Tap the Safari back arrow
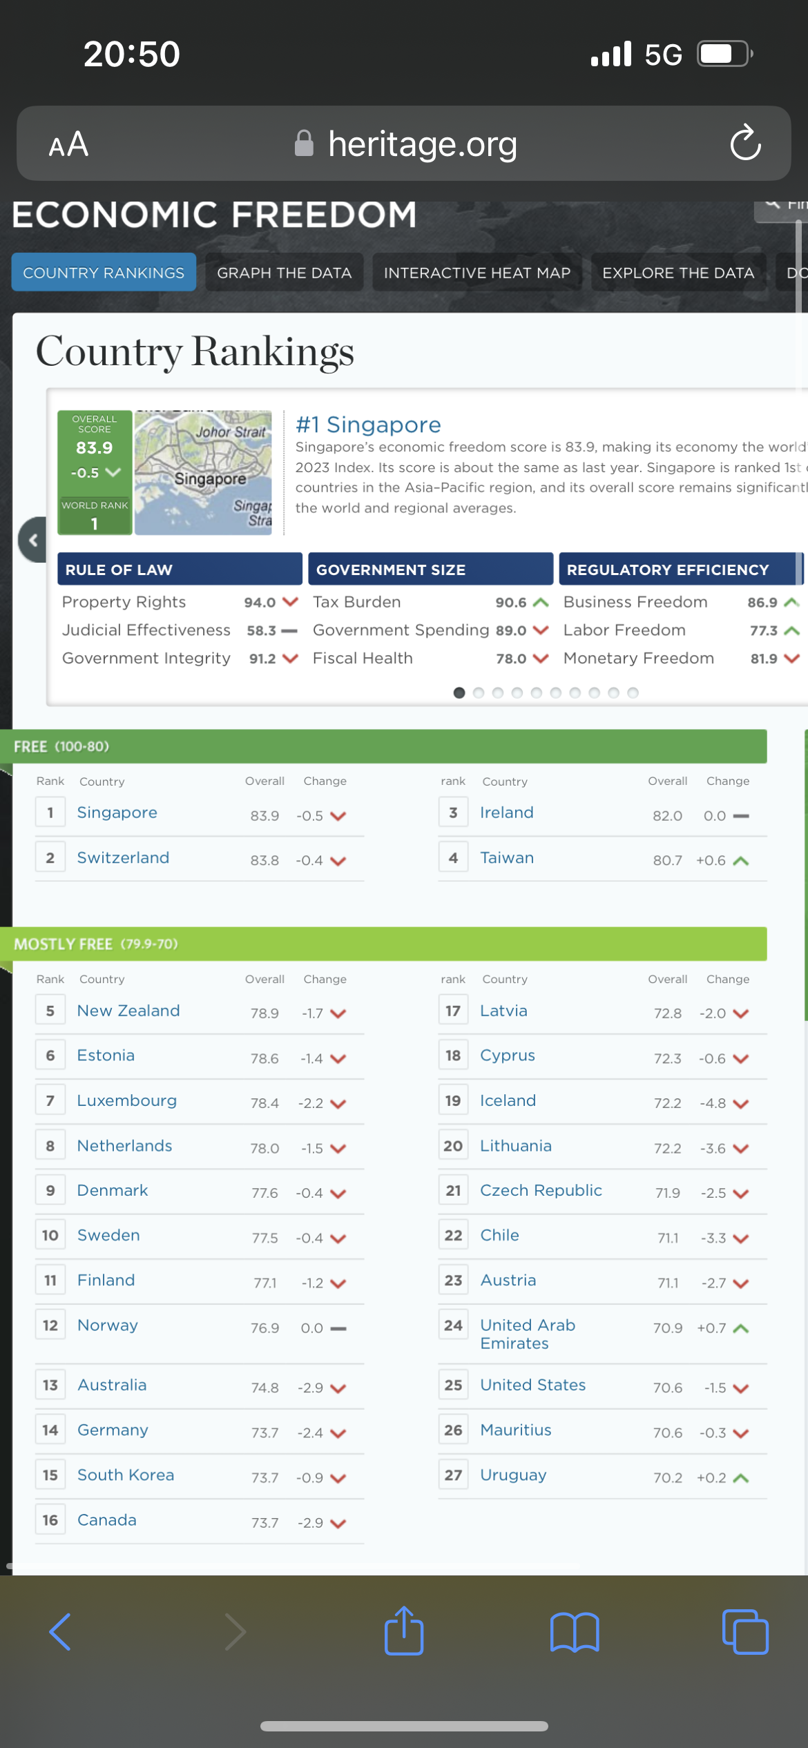 click(x=60, y=1632)
